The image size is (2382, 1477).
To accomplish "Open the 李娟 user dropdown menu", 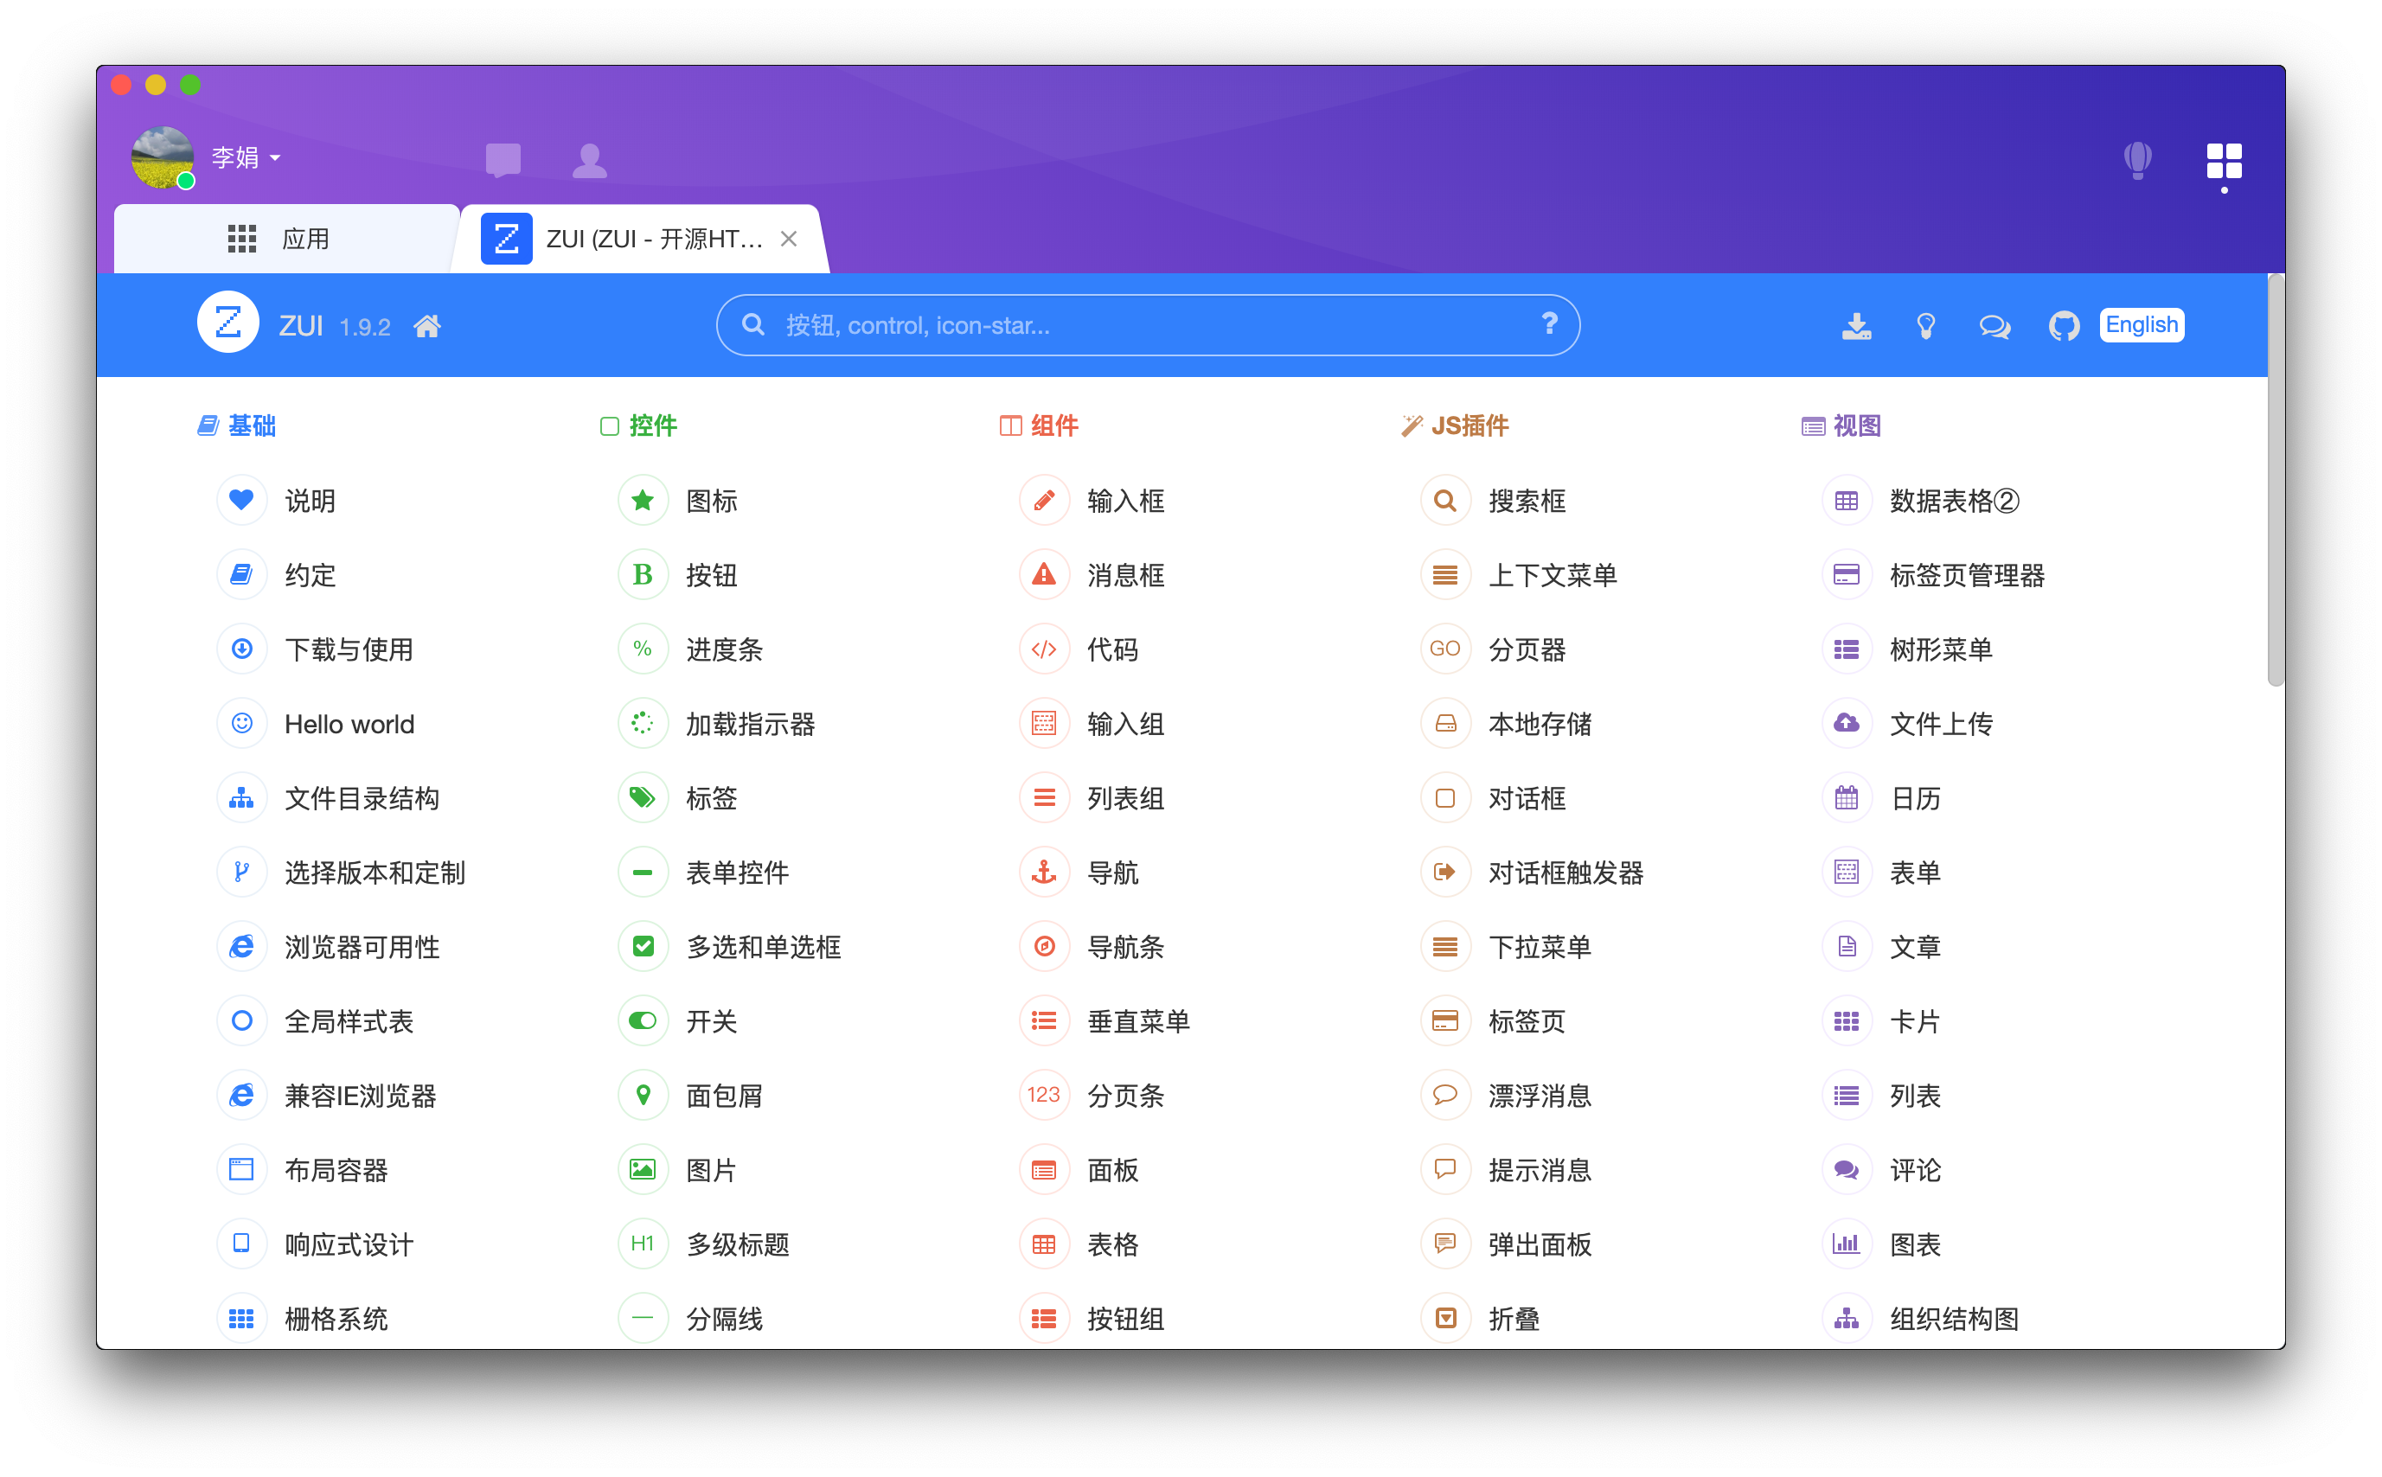I will pos(246,157).
